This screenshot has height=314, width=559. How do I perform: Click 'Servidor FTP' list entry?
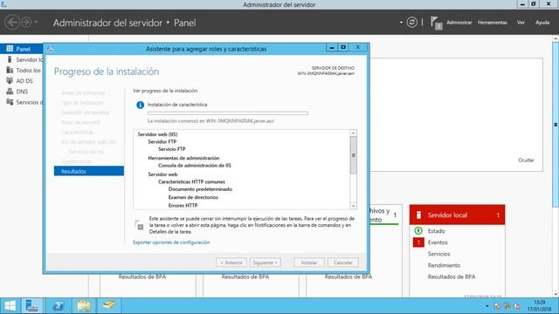(162, 141)
